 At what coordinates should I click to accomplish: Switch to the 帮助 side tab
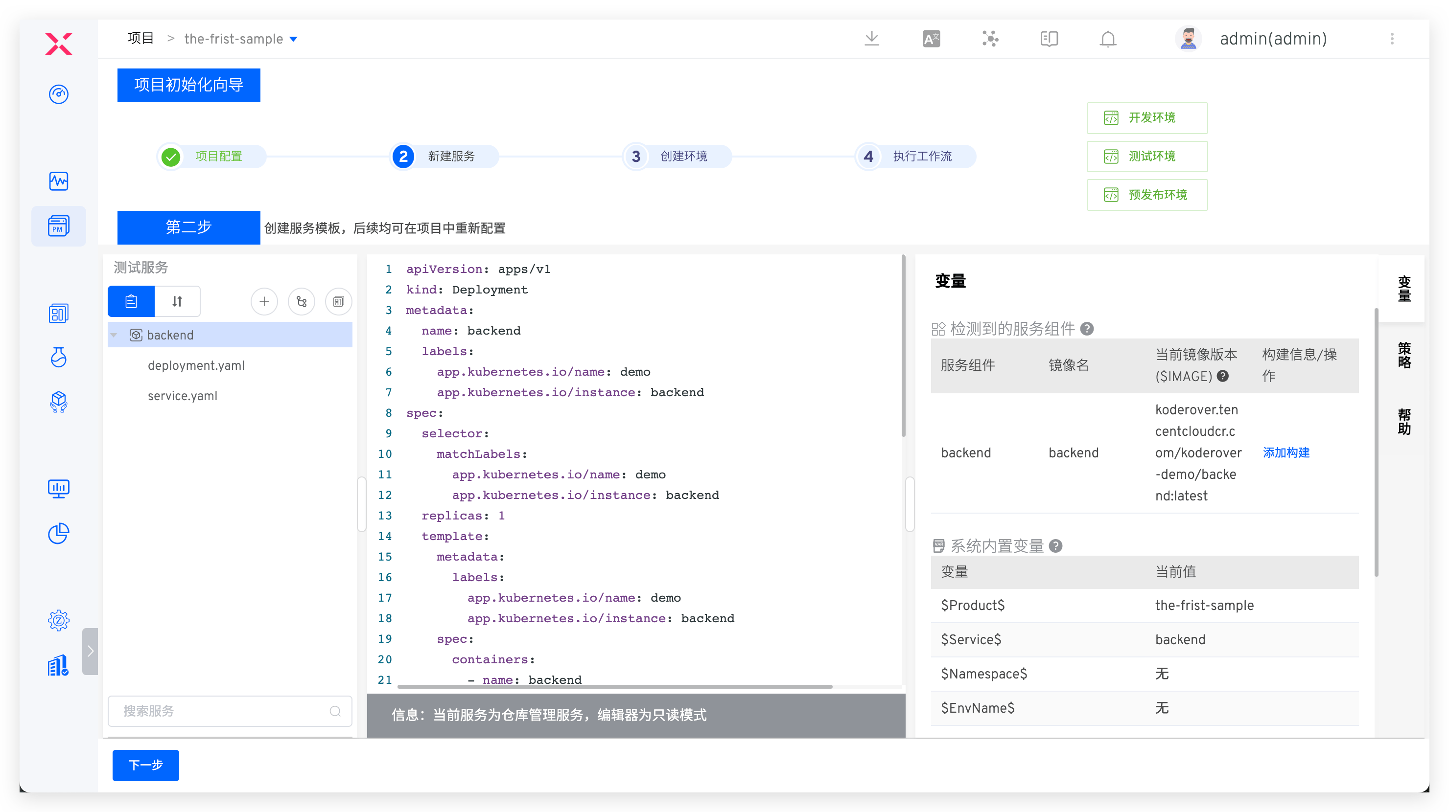pyautogui.click(x=1404, y=422)
